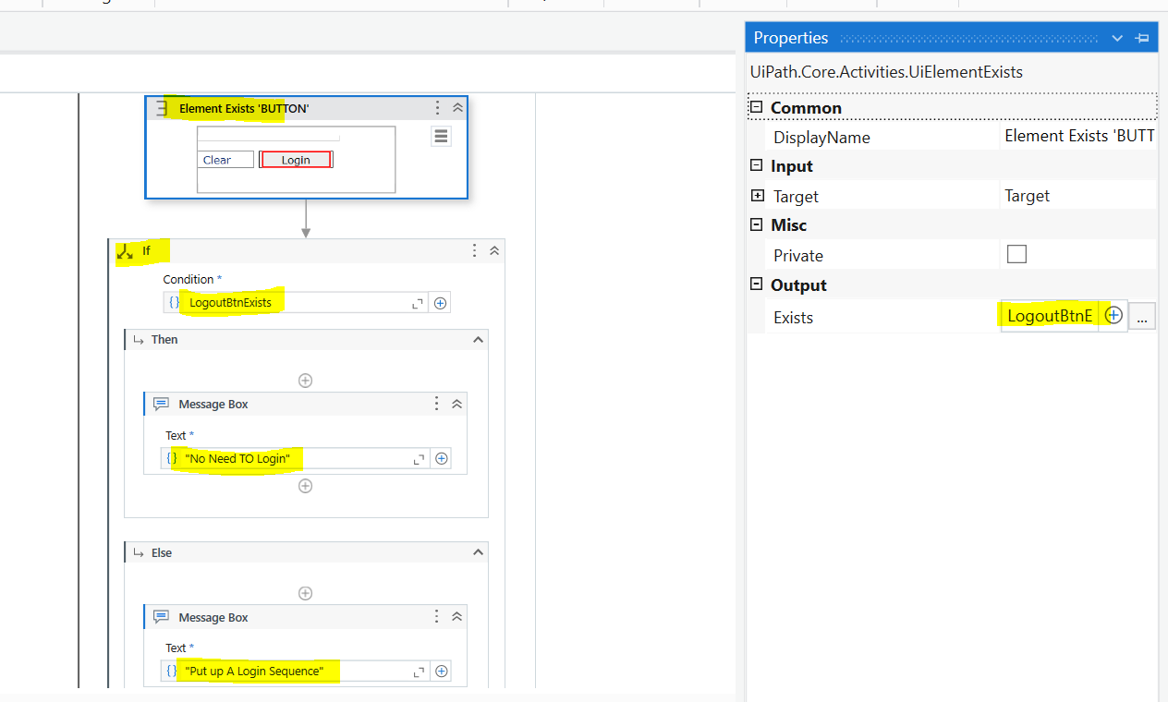Open options menu of Then Message Box
This screenshot has width=1168, height=702.
437,404
